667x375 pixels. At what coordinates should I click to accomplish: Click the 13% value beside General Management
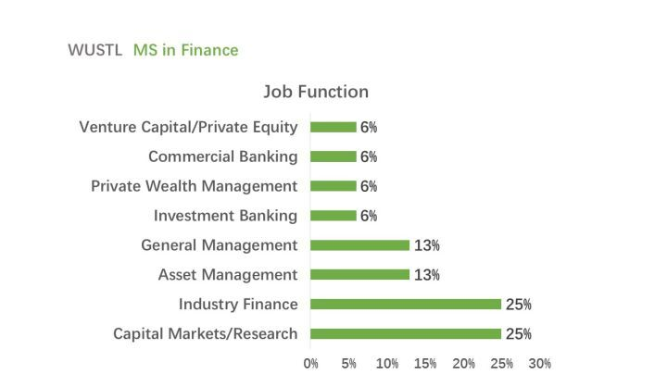(x=427, y=245)
